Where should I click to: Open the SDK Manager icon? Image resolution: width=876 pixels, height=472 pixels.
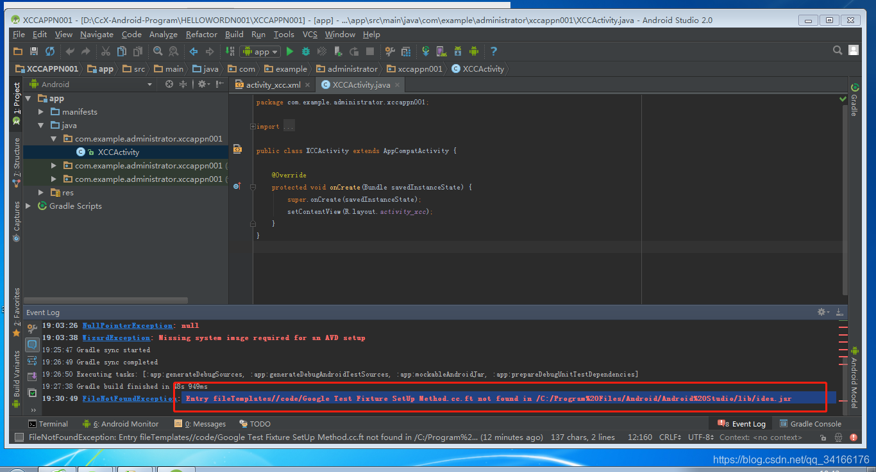tap(458, 51)
